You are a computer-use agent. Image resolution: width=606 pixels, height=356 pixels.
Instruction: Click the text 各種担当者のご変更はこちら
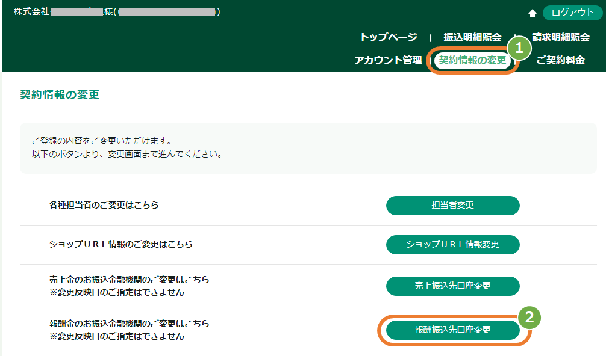104,205
